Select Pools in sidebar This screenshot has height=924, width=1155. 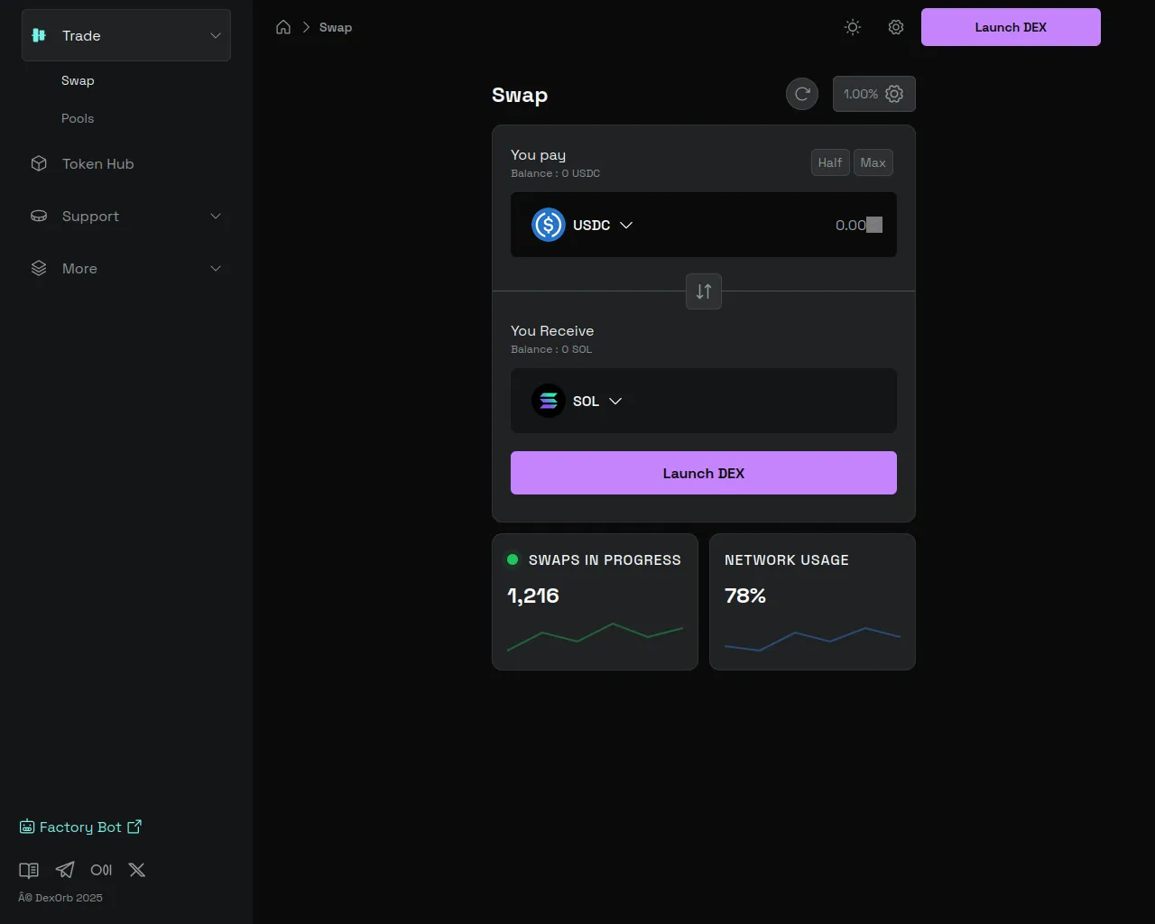(78, 118)
